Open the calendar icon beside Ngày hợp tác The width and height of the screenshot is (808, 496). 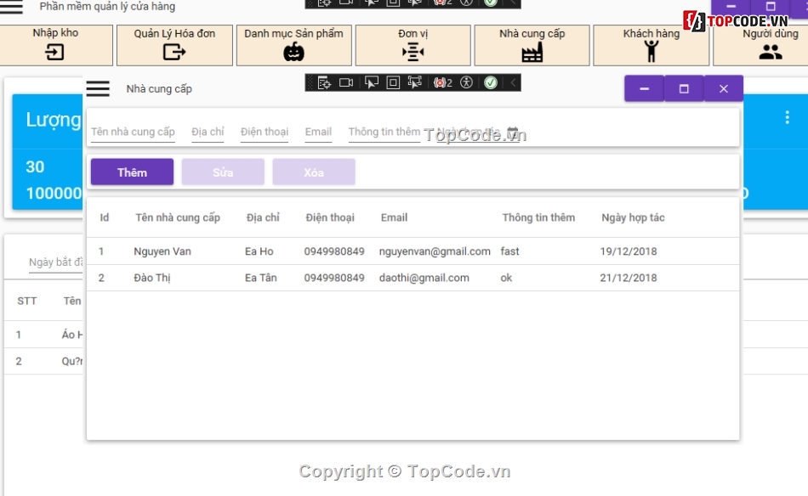click(x=512, y=132)
